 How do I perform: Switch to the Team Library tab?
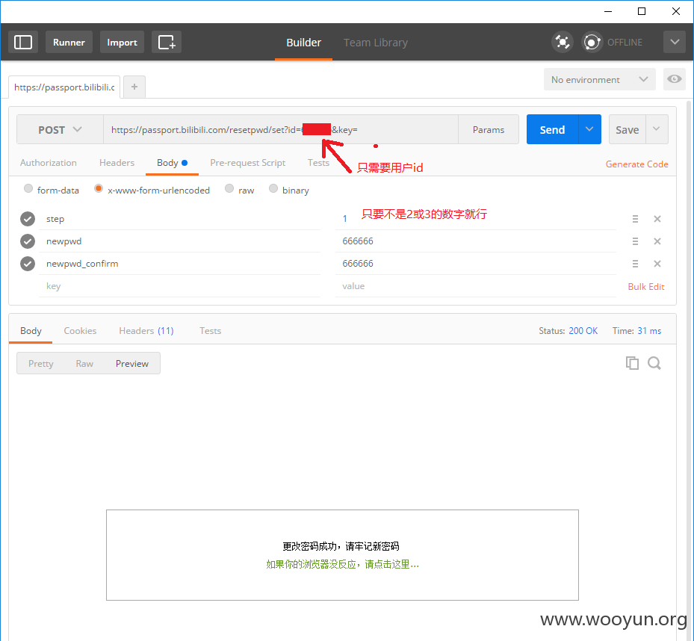pyautogui.click(x=376, y=43)
